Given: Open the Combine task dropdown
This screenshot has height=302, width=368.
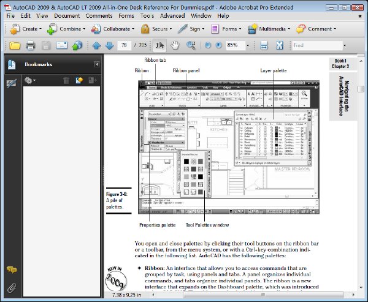Looking at the screenshot, I should (x=66, y=29).
